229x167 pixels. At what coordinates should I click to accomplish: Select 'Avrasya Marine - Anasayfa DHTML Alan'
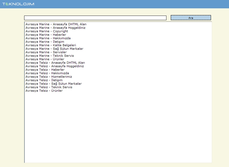point(56,24)
